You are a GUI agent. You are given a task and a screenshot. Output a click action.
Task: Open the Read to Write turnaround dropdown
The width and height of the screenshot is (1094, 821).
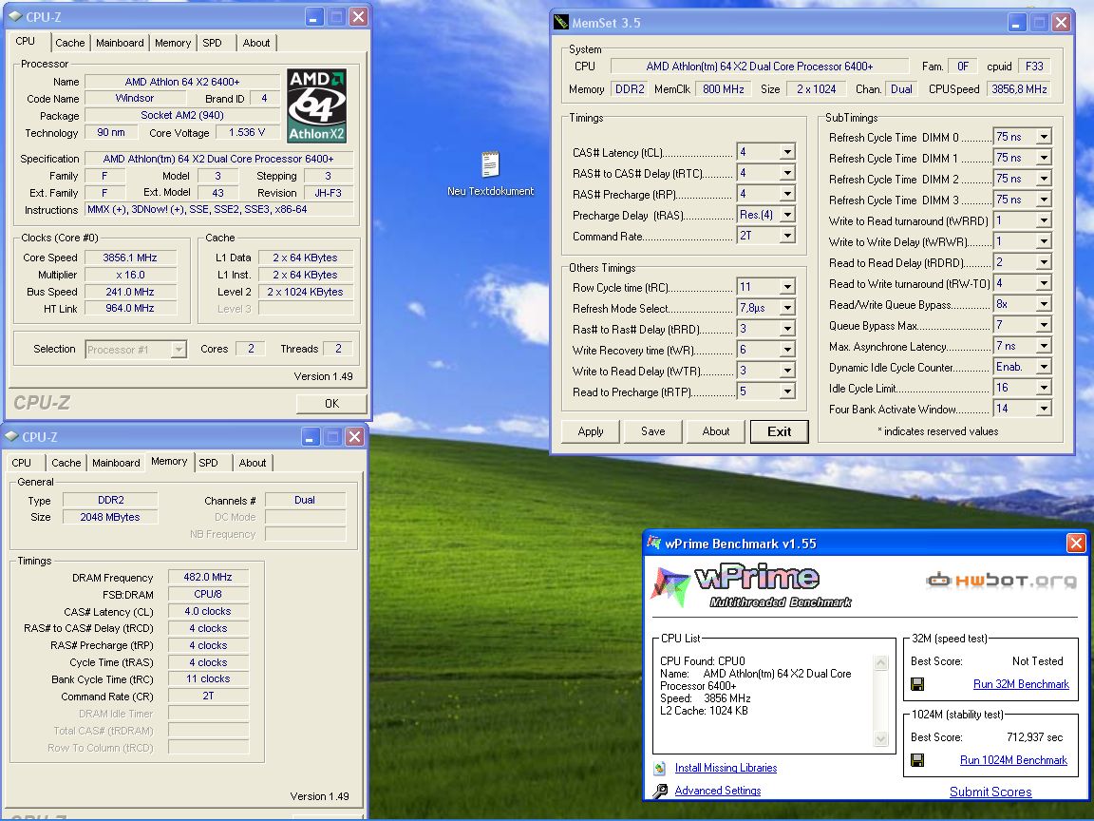[1044, 283]
